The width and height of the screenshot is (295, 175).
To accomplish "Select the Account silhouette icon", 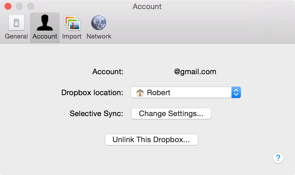I will pyautogui.click(x=45, y=23).
